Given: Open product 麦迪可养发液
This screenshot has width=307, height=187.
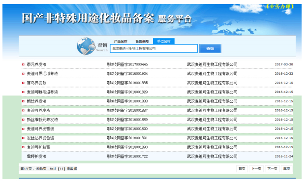Looking at the screenshot, I should [x=38, y=110].
